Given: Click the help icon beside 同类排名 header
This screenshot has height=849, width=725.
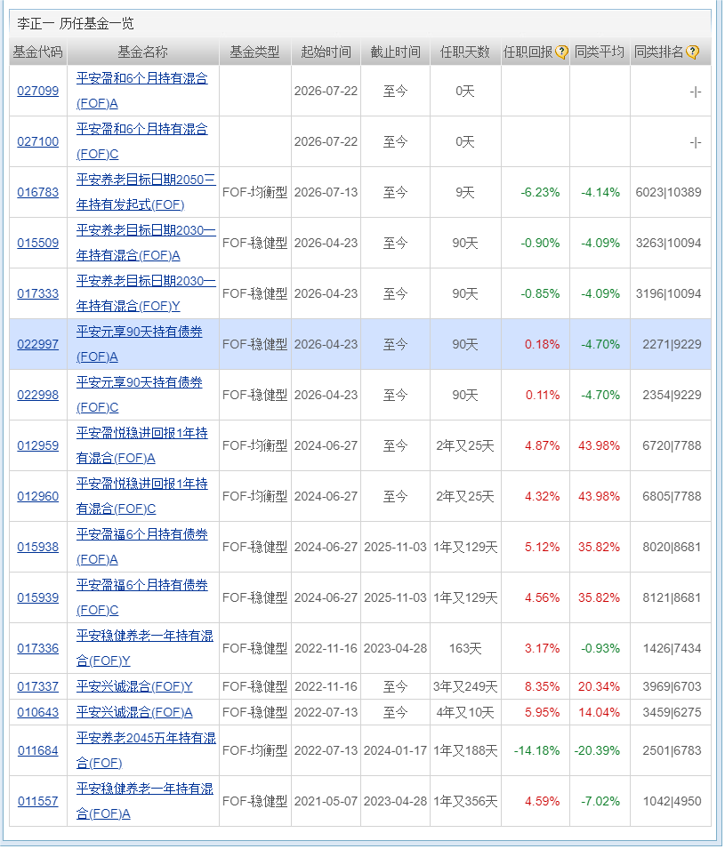Looking at the screenshot, I should click(692, 52).
